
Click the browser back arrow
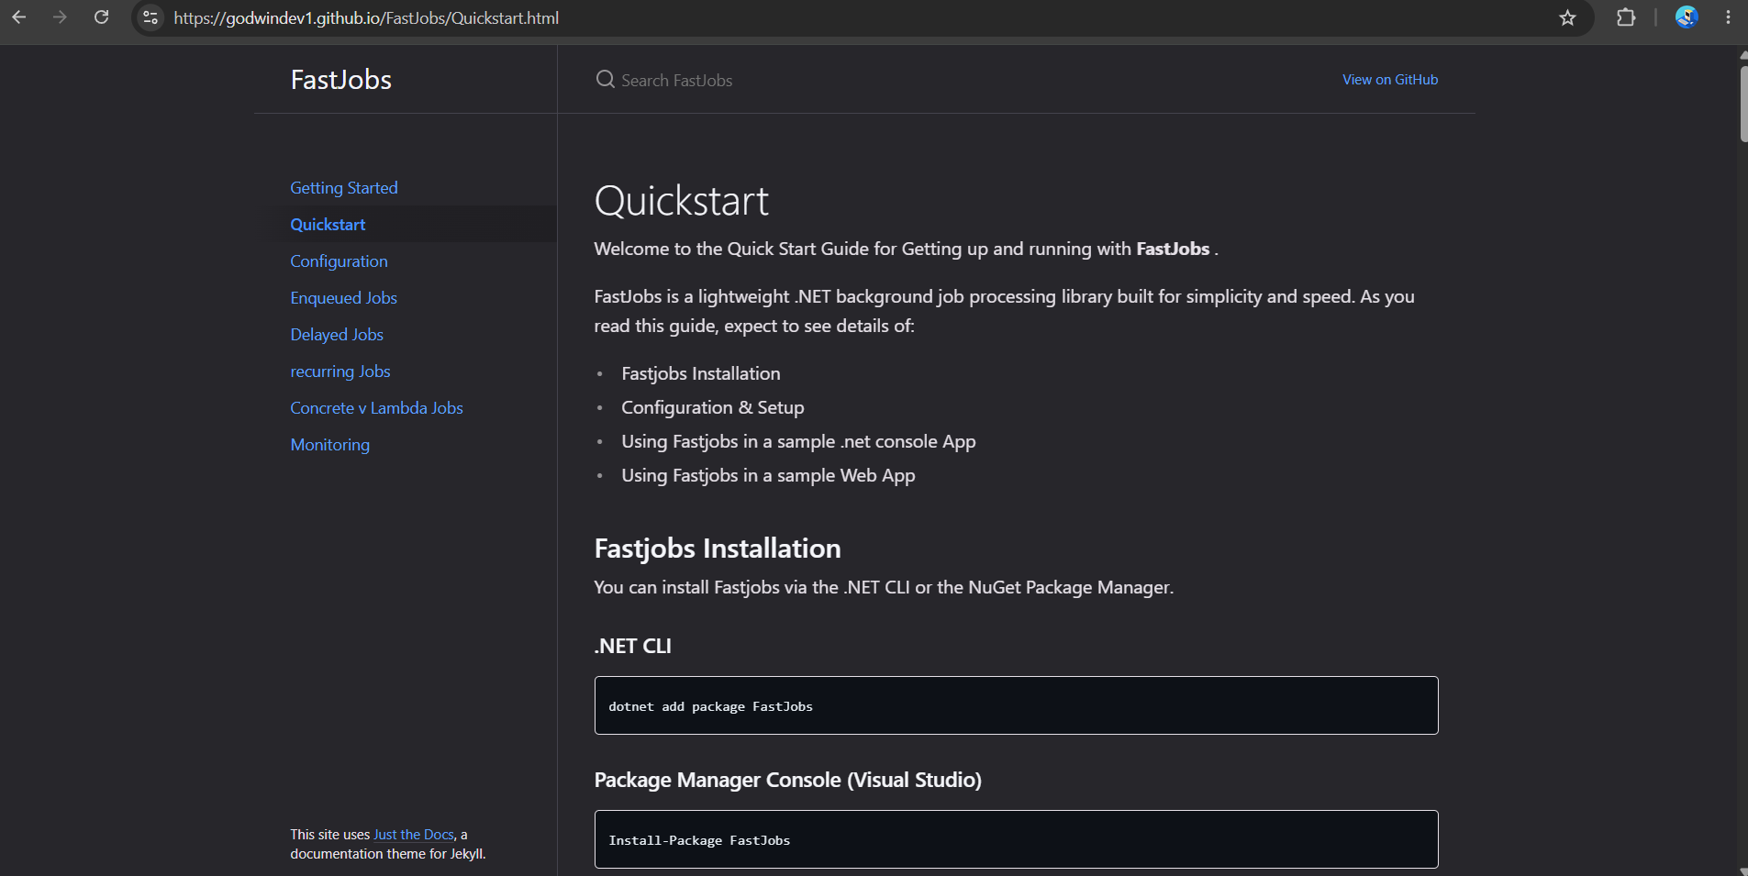(x=18, y=17)
